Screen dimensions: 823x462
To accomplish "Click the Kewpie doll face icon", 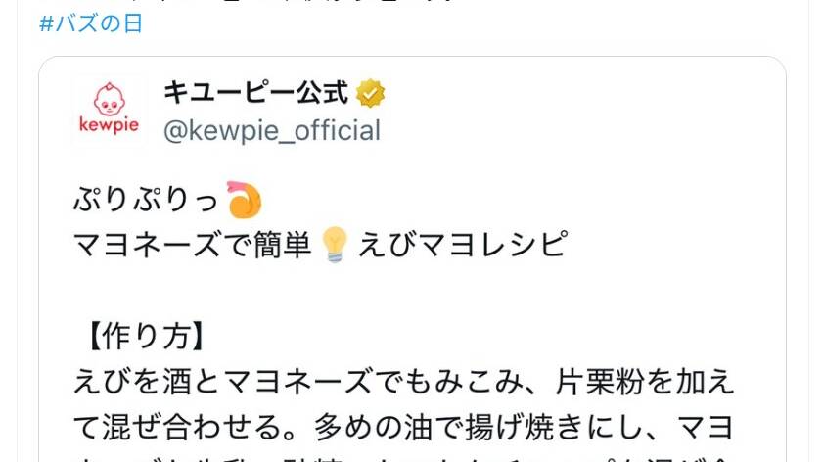I will 110,99.
